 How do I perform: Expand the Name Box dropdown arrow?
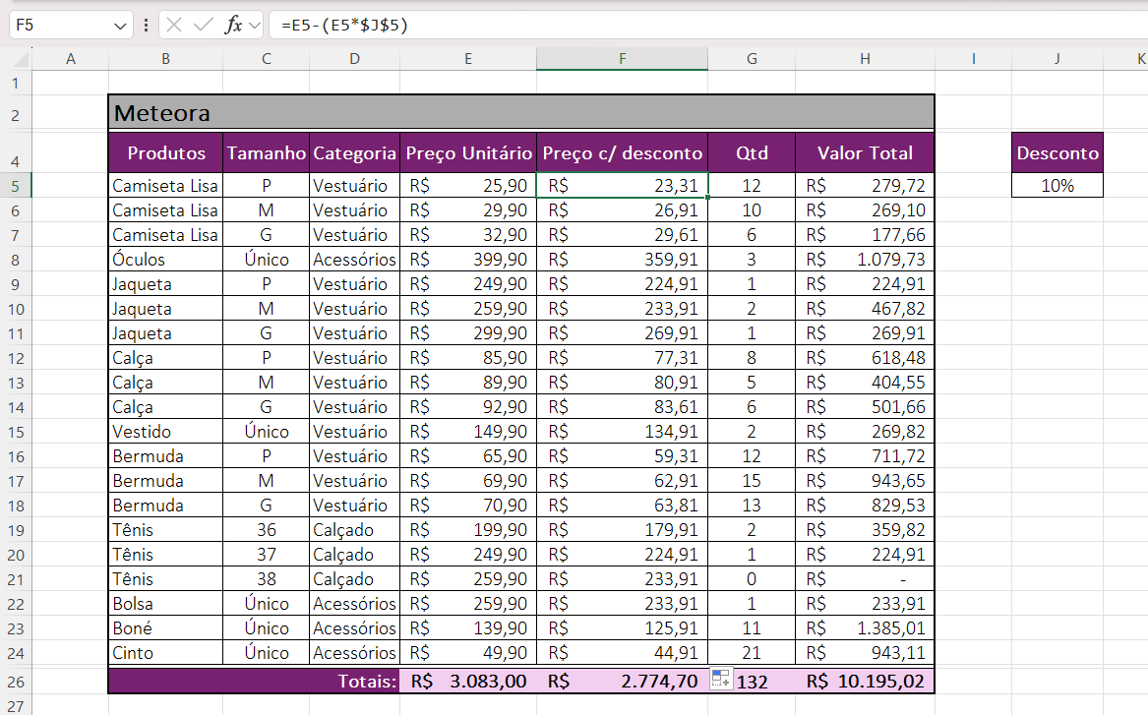120,26
